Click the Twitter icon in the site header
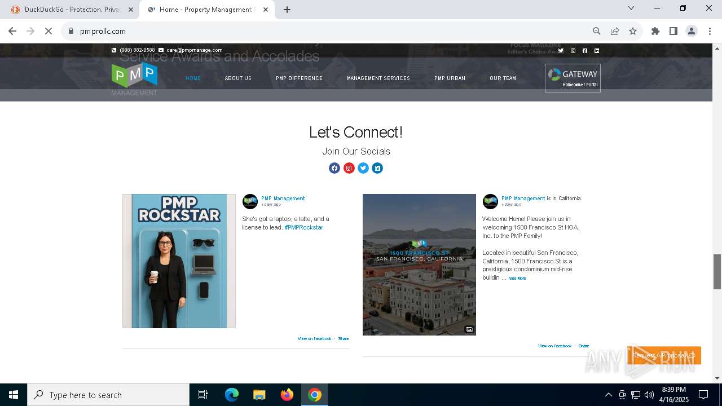This screenshot has height=406, width=722. pos(561,51)
